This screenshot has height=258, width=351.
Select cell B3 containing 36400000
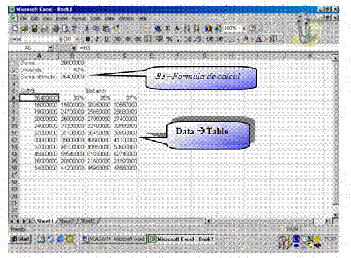click(72, 77)
